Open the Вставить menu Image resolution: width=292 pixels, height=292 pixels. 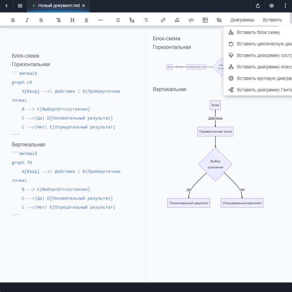272,20
